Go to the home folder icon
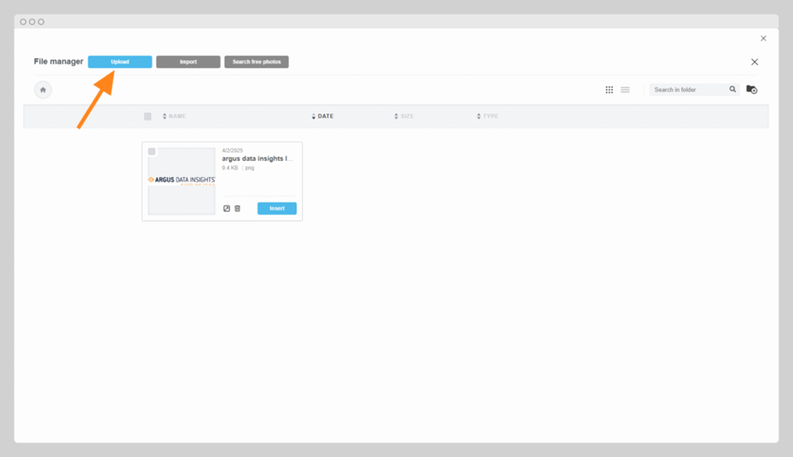The width and height of the screenshot is (793, 457). [43, 90]
